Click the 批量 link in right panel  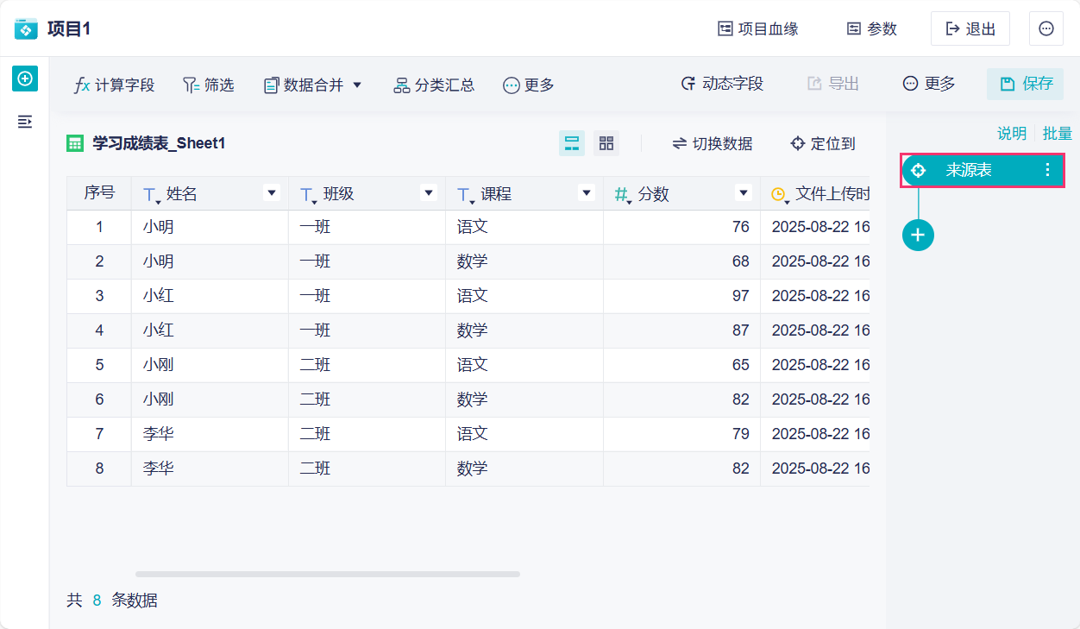1057,133
